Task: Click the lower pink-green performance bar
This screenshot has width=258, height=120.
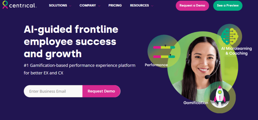Action: 164,57
